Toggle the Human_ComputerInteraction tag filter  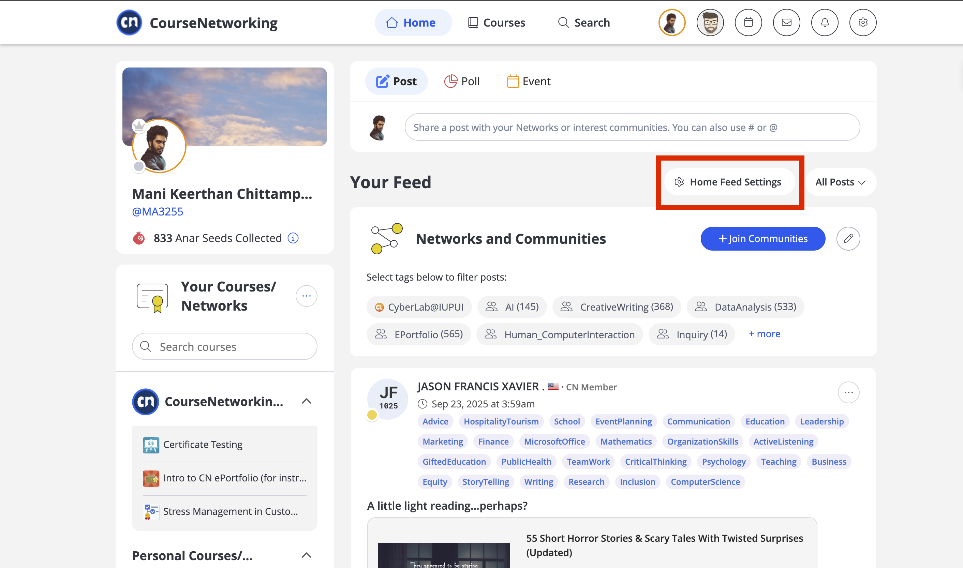click(x=559, y=334)
